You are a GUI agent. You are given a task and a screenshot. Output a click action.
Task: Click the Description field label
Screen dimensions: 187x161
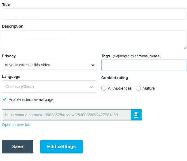13,26
